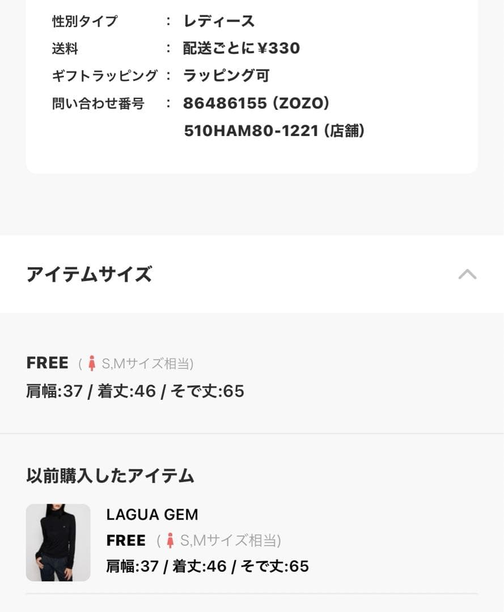
Task: Tap the FREE size under LAGUA GEM
Action: tap(126, 541)
